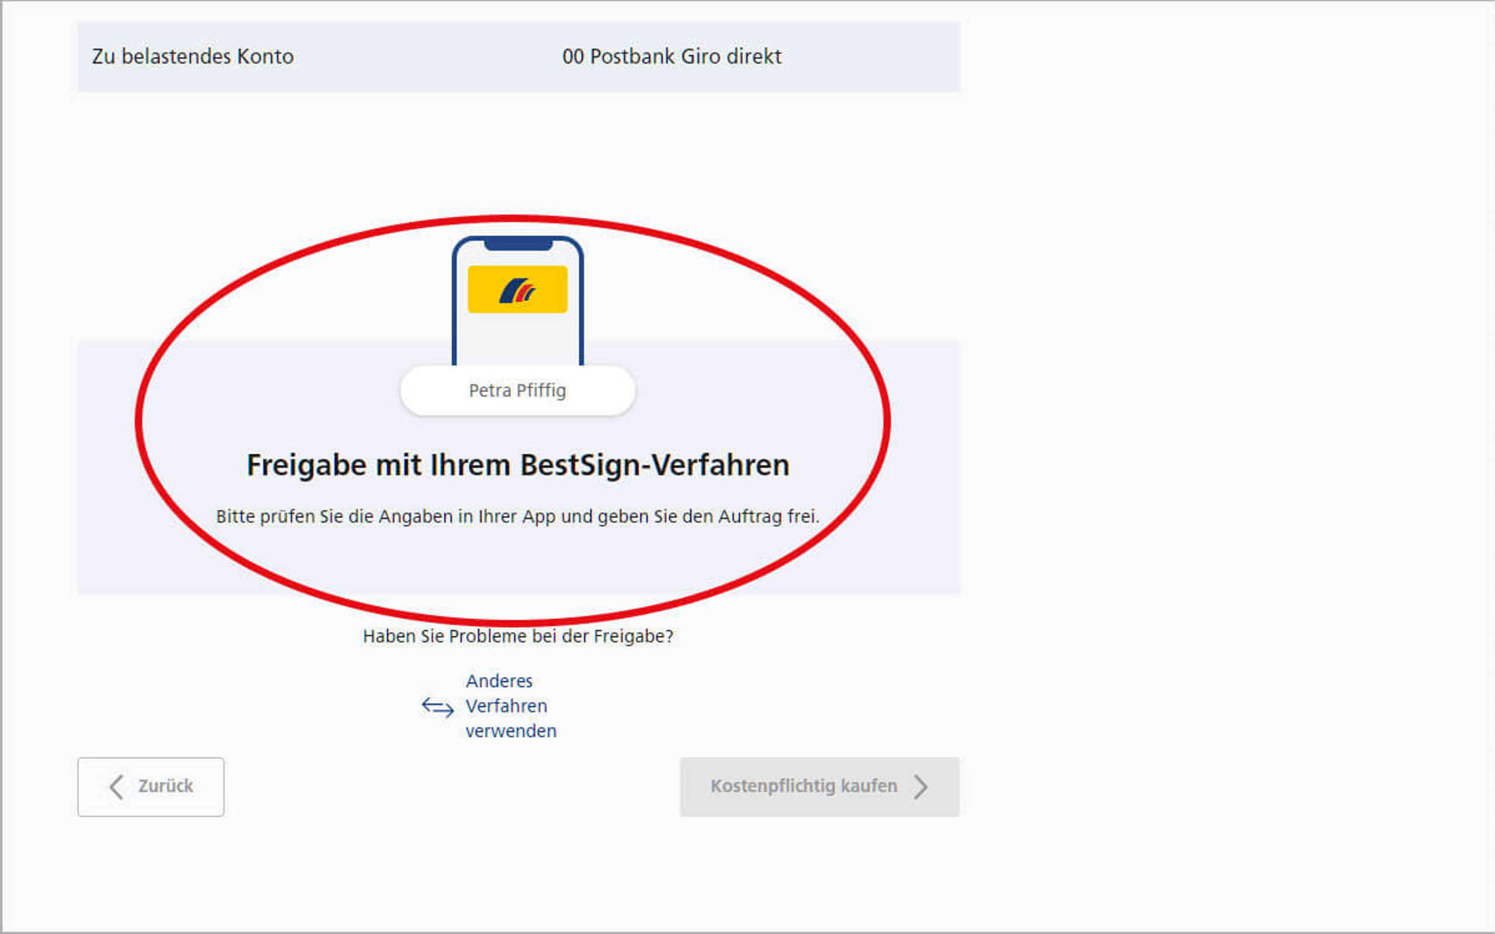Click the Petra Pfiffig account name label
1495x934 pixels.
coord(517,389)
